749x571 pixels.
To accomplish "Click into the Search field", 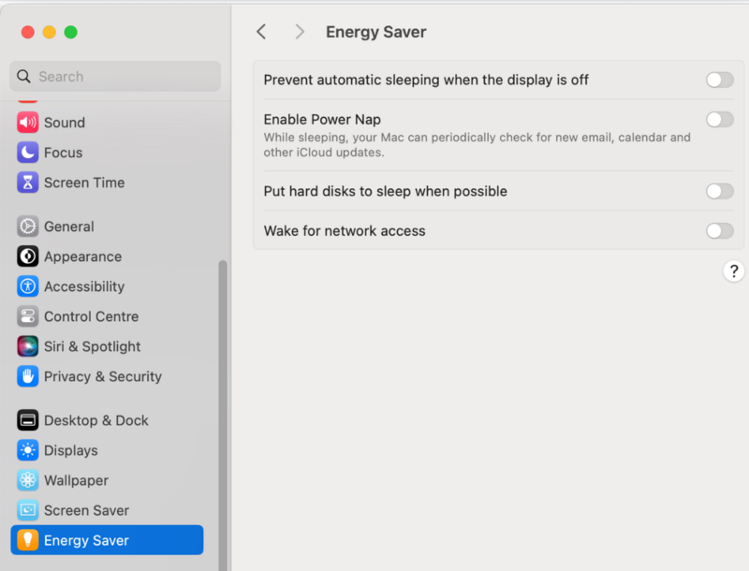I will point(115,77).
